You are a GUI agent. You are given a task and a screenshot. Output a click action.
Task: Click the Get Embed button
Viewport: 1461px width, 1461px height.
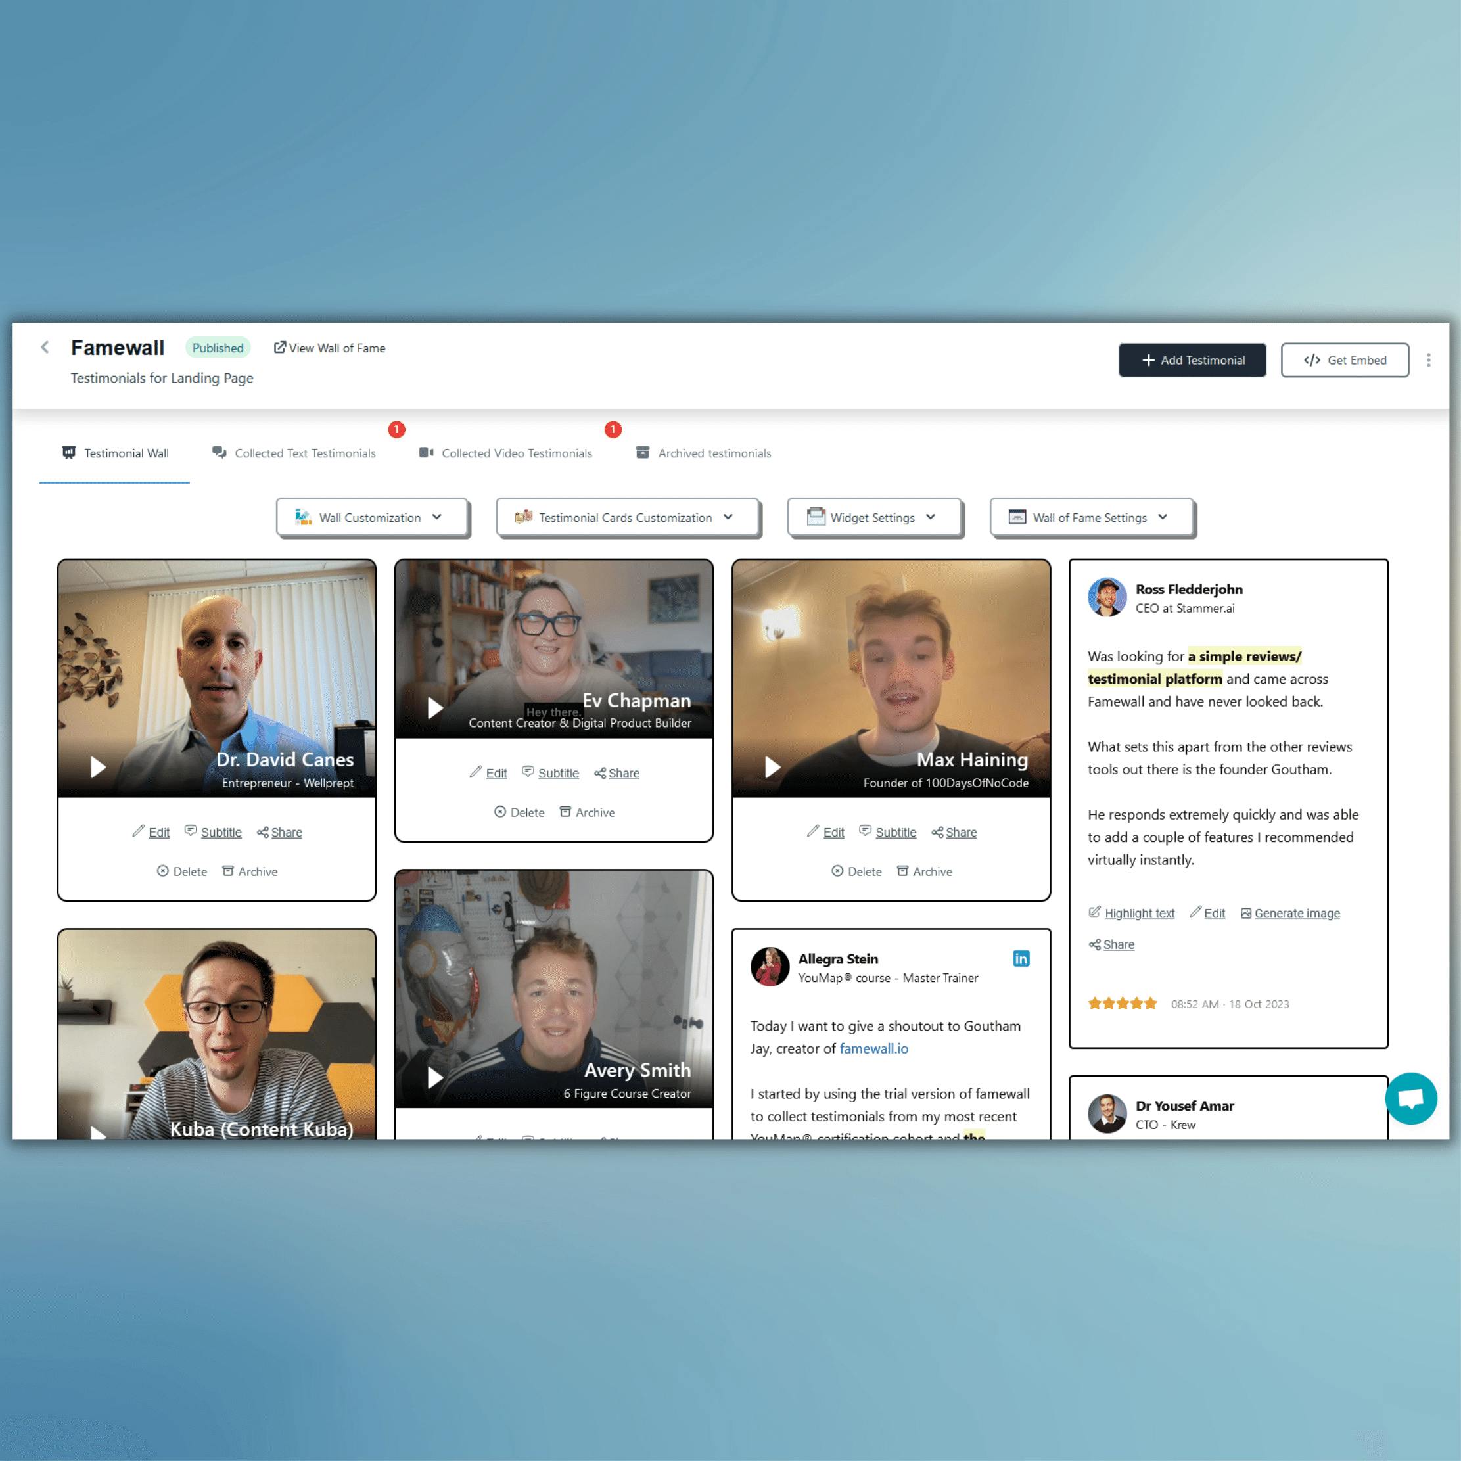[x=1346, y=360]
